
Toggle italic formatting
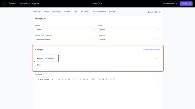tap(63, 79)
